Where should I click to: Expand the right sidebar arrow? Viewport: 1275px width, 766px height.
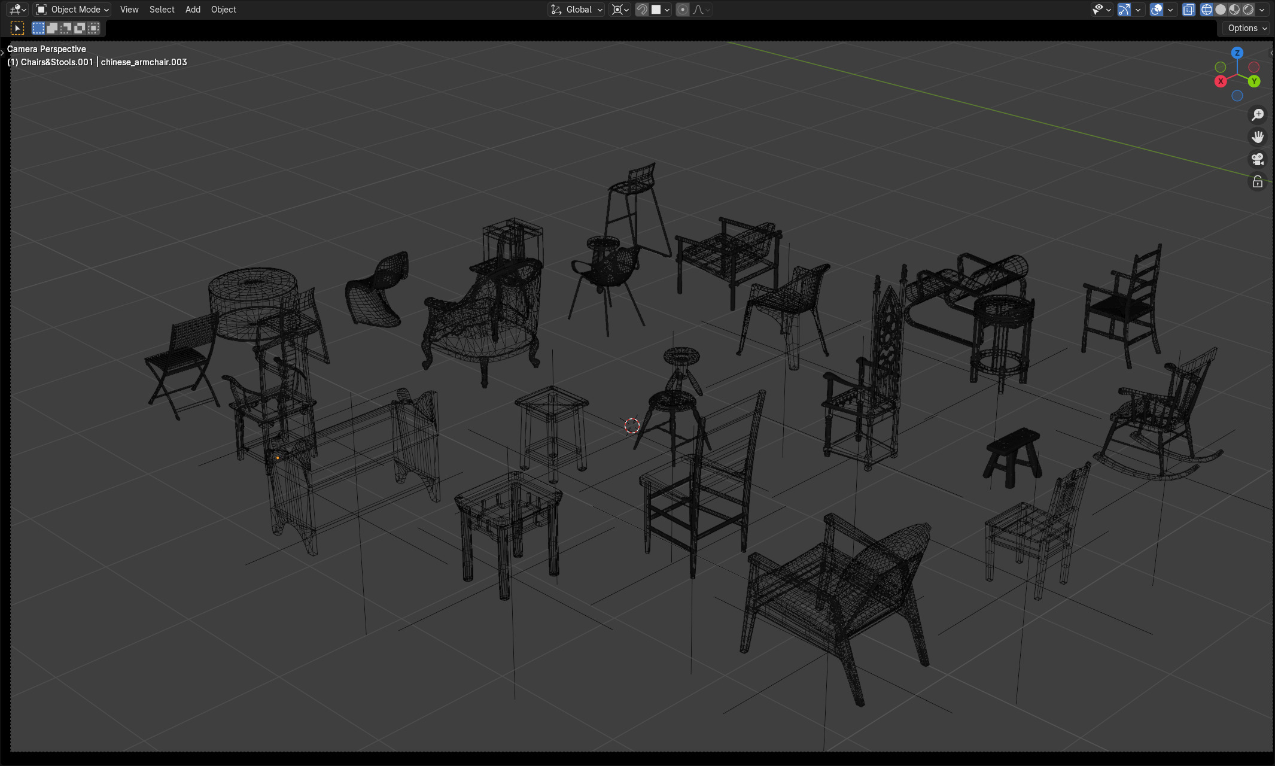1272,53
